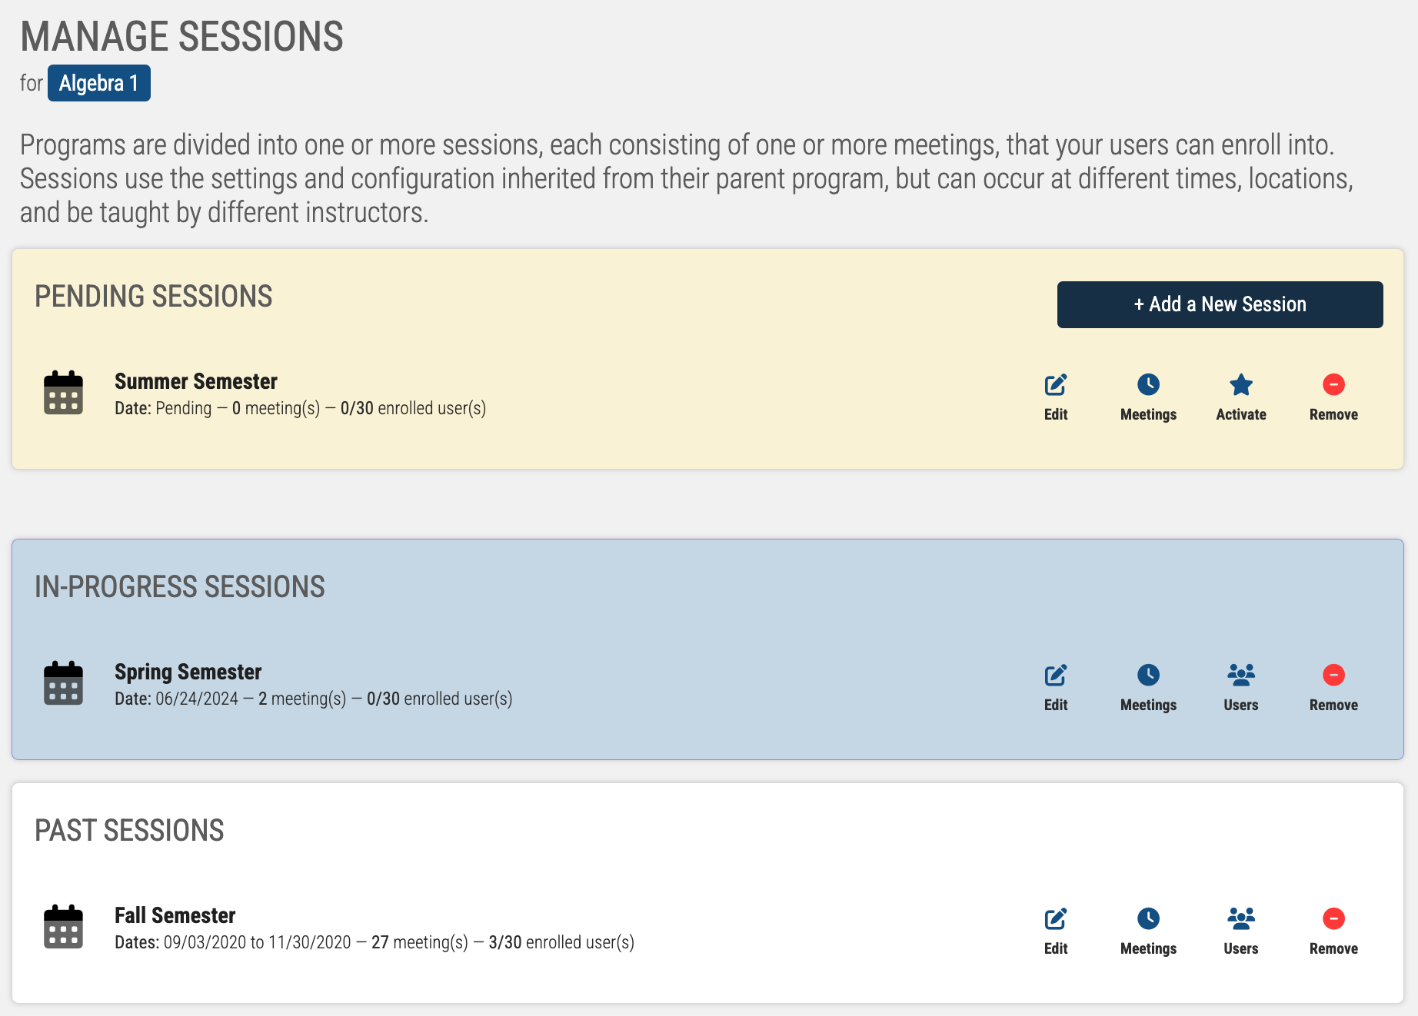Select the Summer Semester session title
Screen dimensions: 1418x1016
(195, 381)
